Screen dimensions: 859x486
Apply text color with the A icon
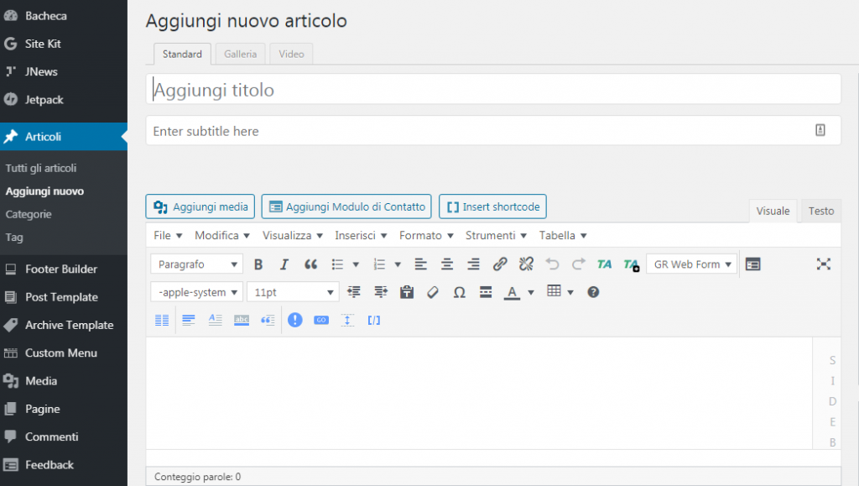tap(512, 292)
